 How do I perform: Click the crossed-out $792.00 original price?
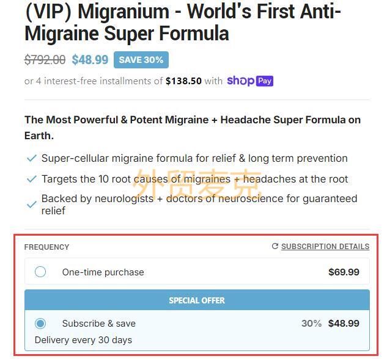point(45,60)
